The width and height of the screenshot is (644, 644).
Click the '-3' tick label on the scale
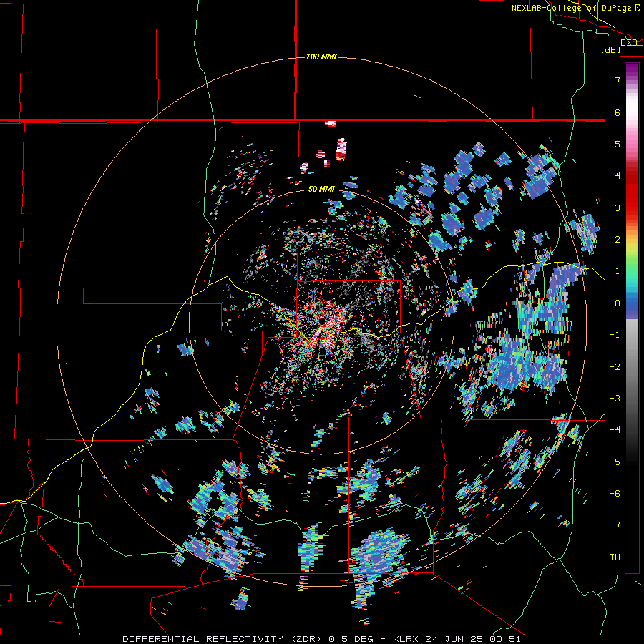(x=615, y=399)
